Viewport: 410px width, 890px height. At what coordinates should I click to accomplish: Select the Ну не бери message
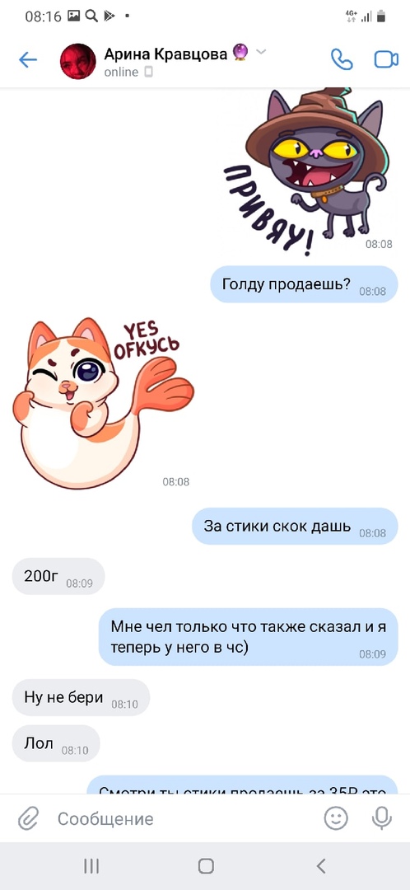[x=81, y=698]
